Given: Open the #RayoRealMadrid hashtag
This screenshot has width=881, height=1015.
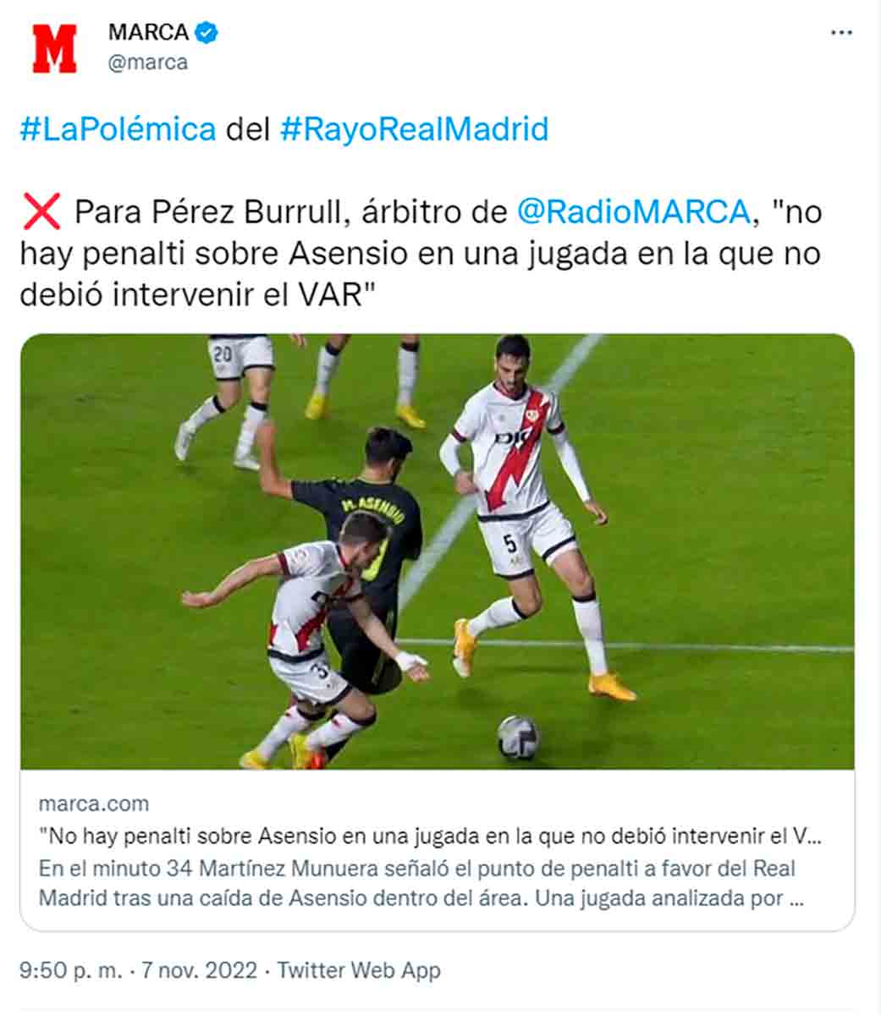Looking at the screenshot, I should pyautogui.click(x=414, y=129).
